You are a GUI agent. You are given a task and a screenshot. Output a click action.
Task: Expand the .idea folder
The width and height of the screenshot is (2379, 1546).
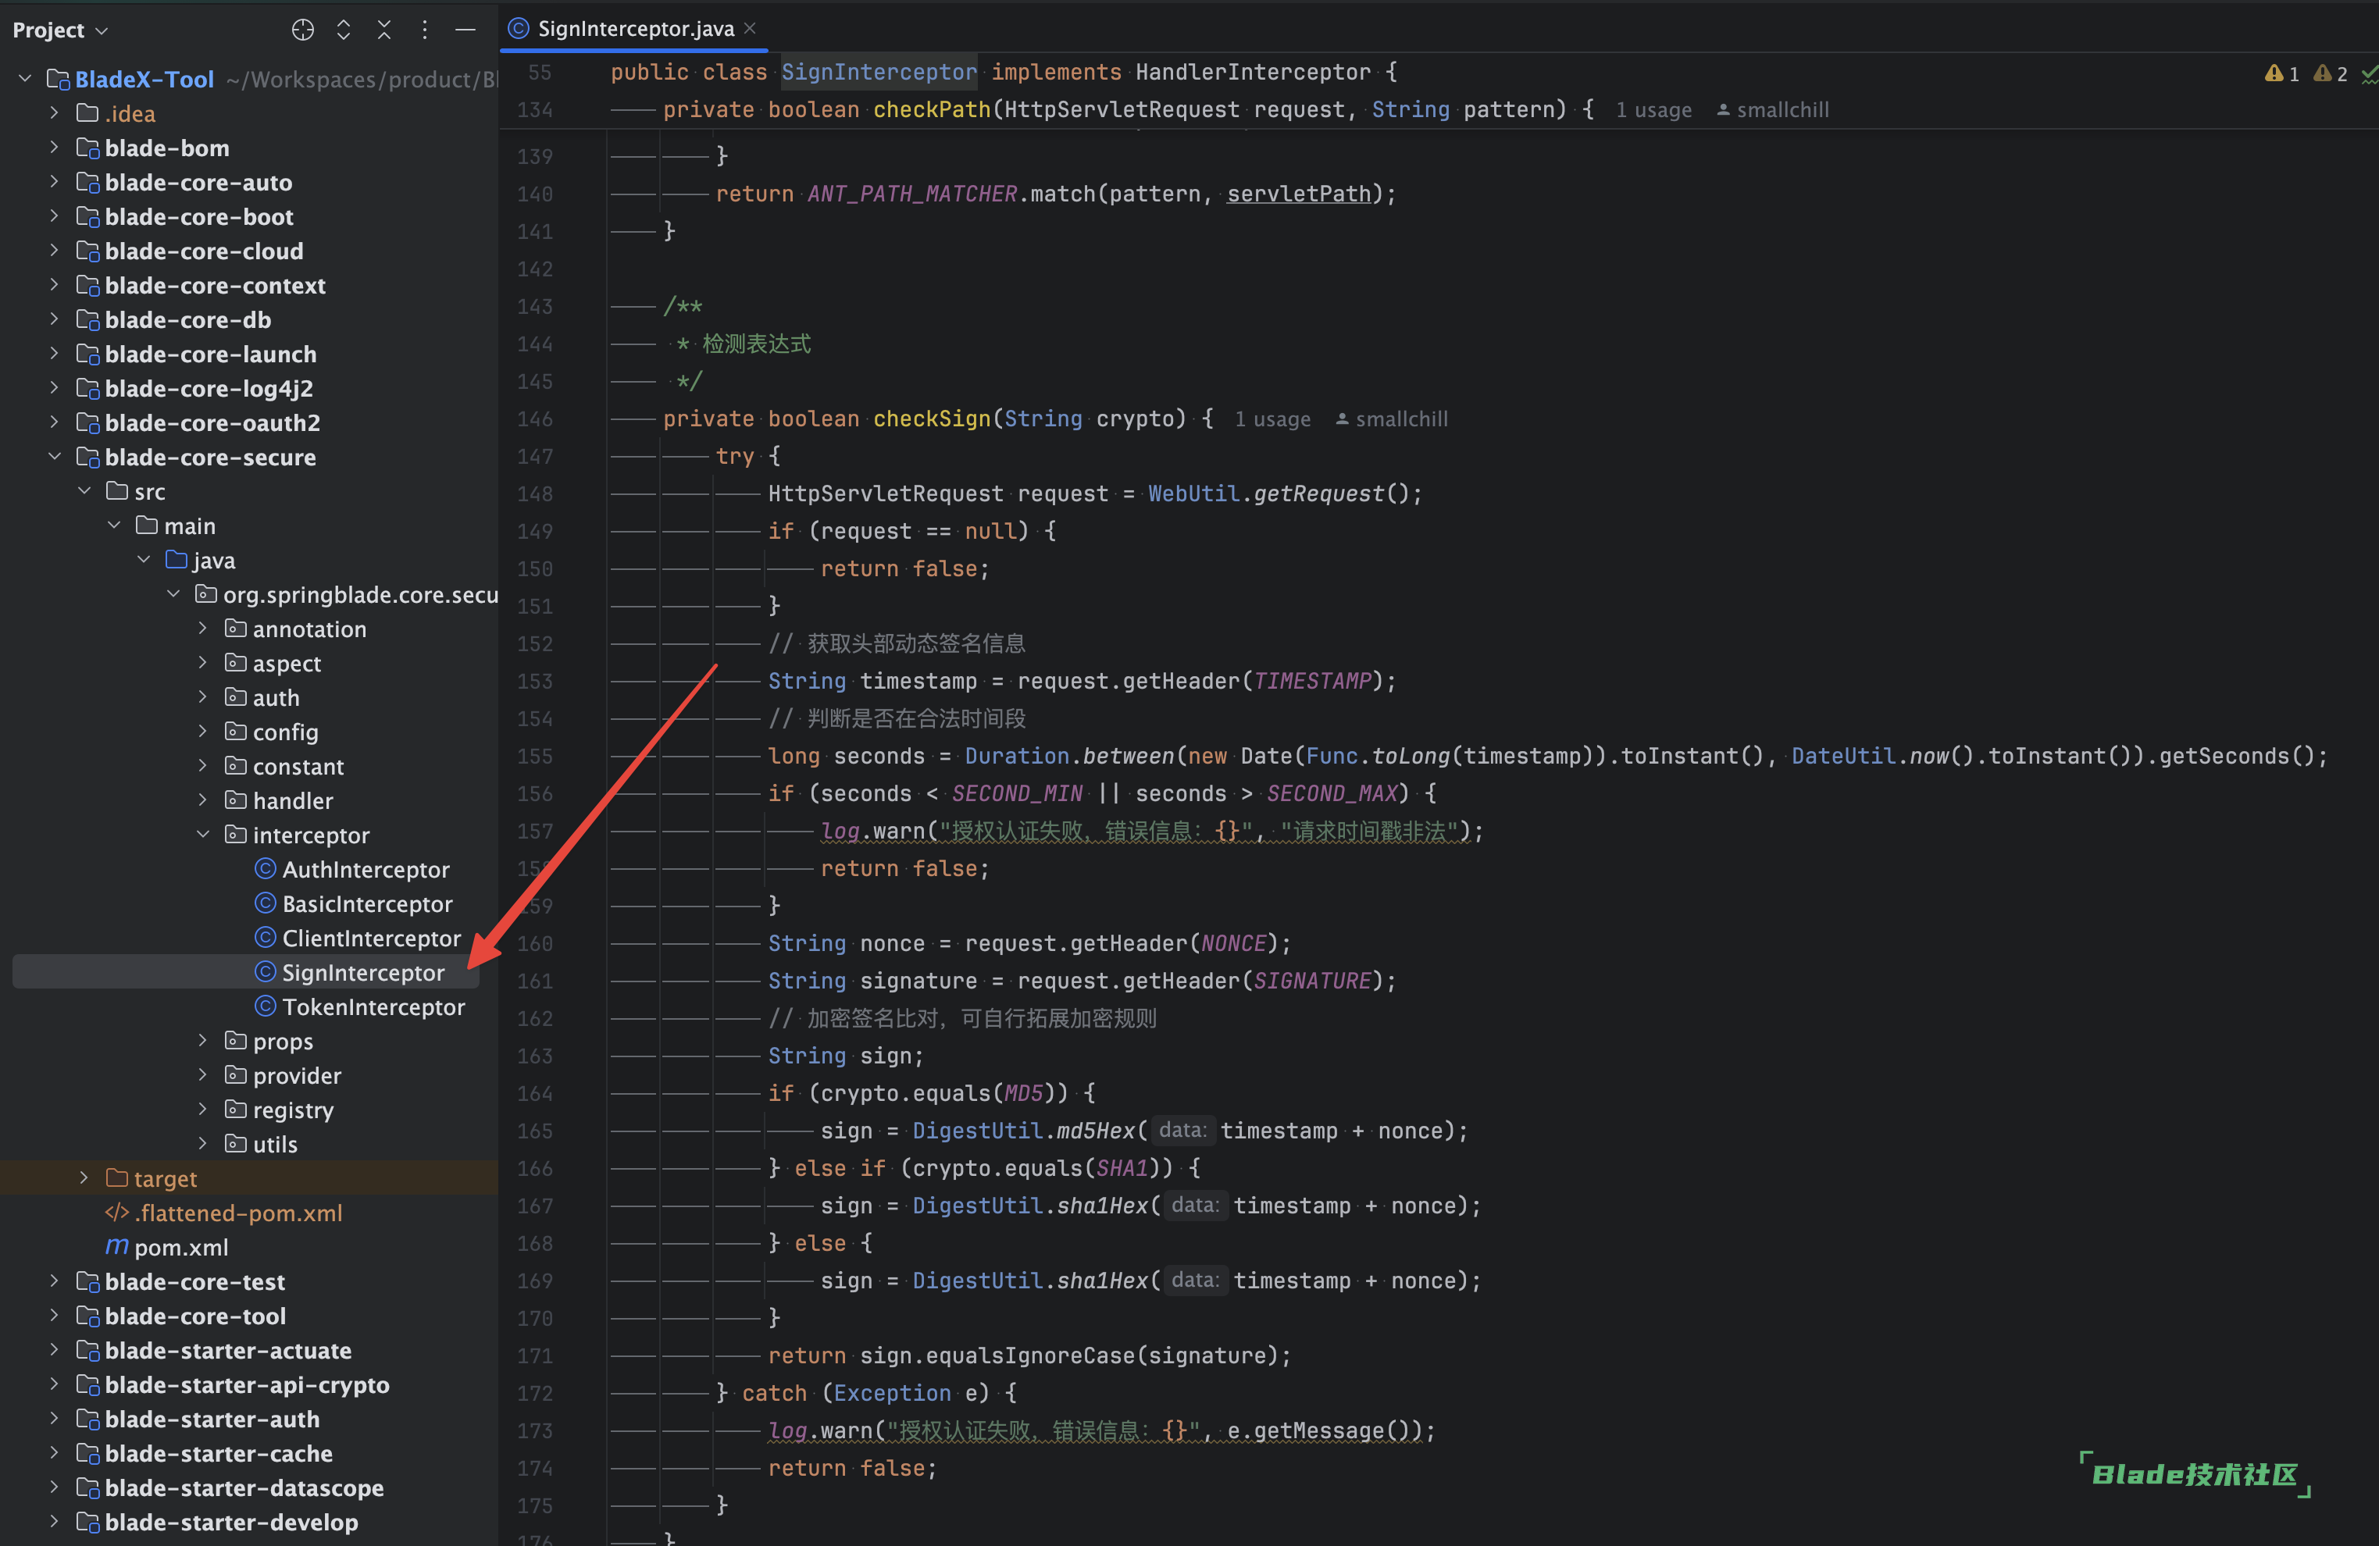point(54,113)
